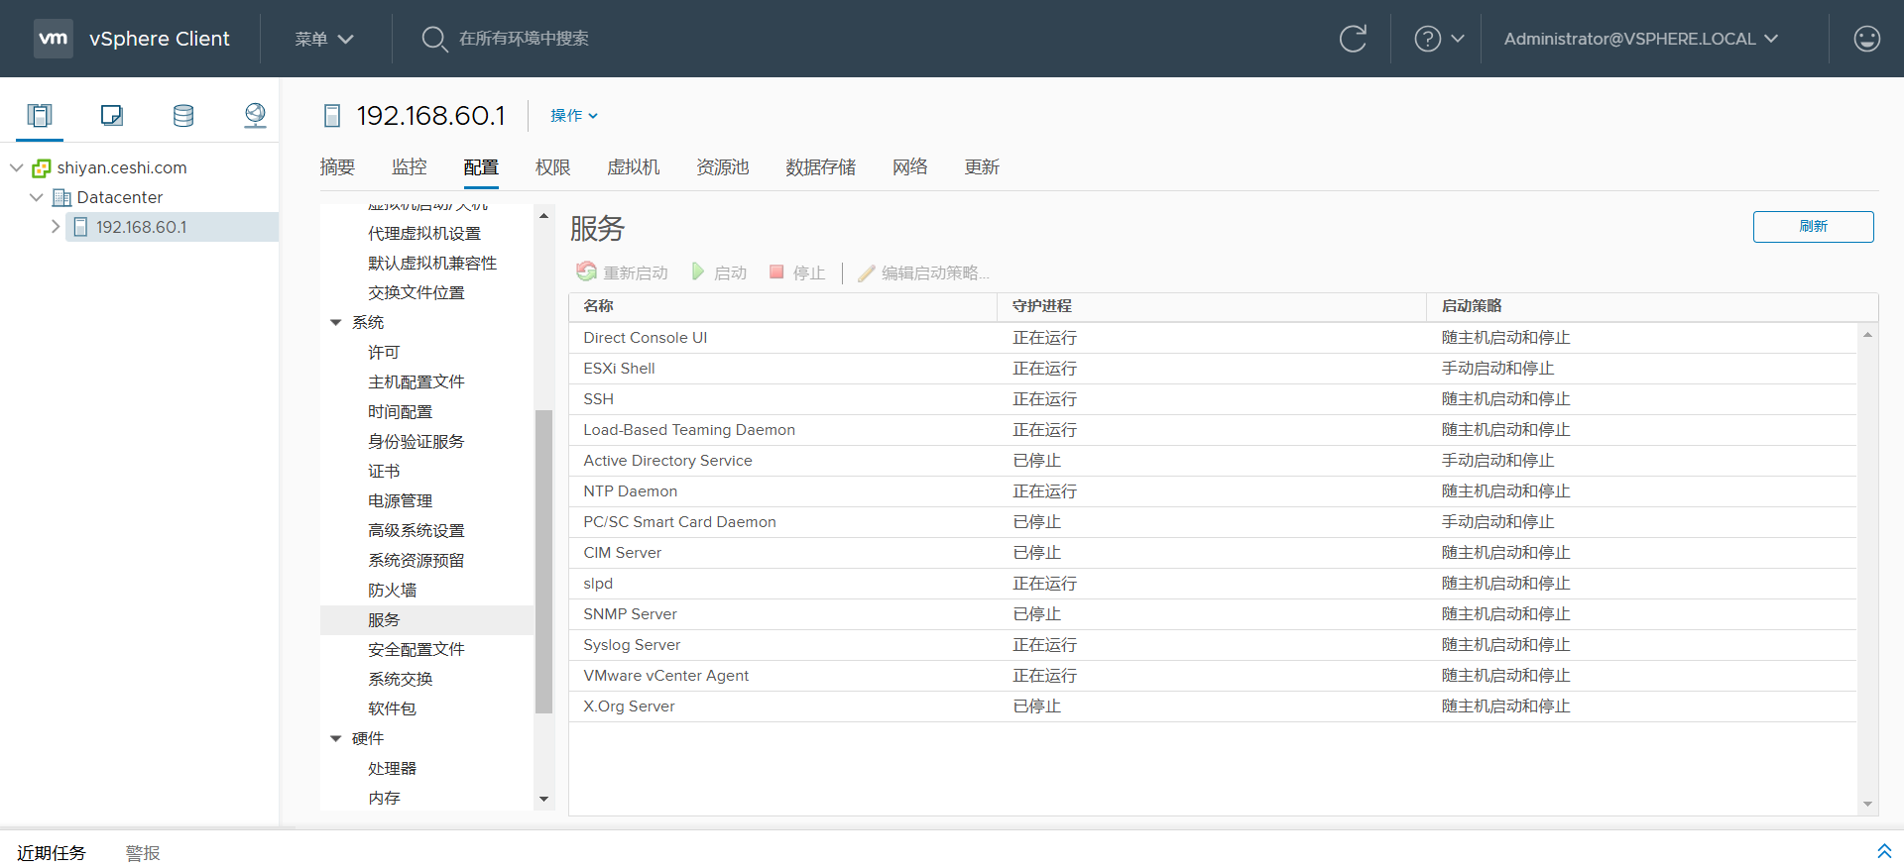1904x868 pixels.
Task: Sort by the 守护进程 column header
Action: pyautogui.click(x=1212, y=306)
